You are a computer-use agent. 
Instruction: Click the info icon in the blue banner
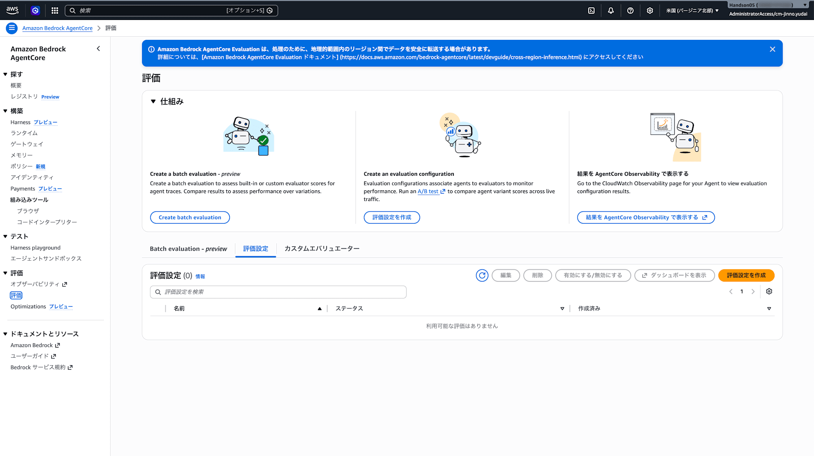[151, 49]
